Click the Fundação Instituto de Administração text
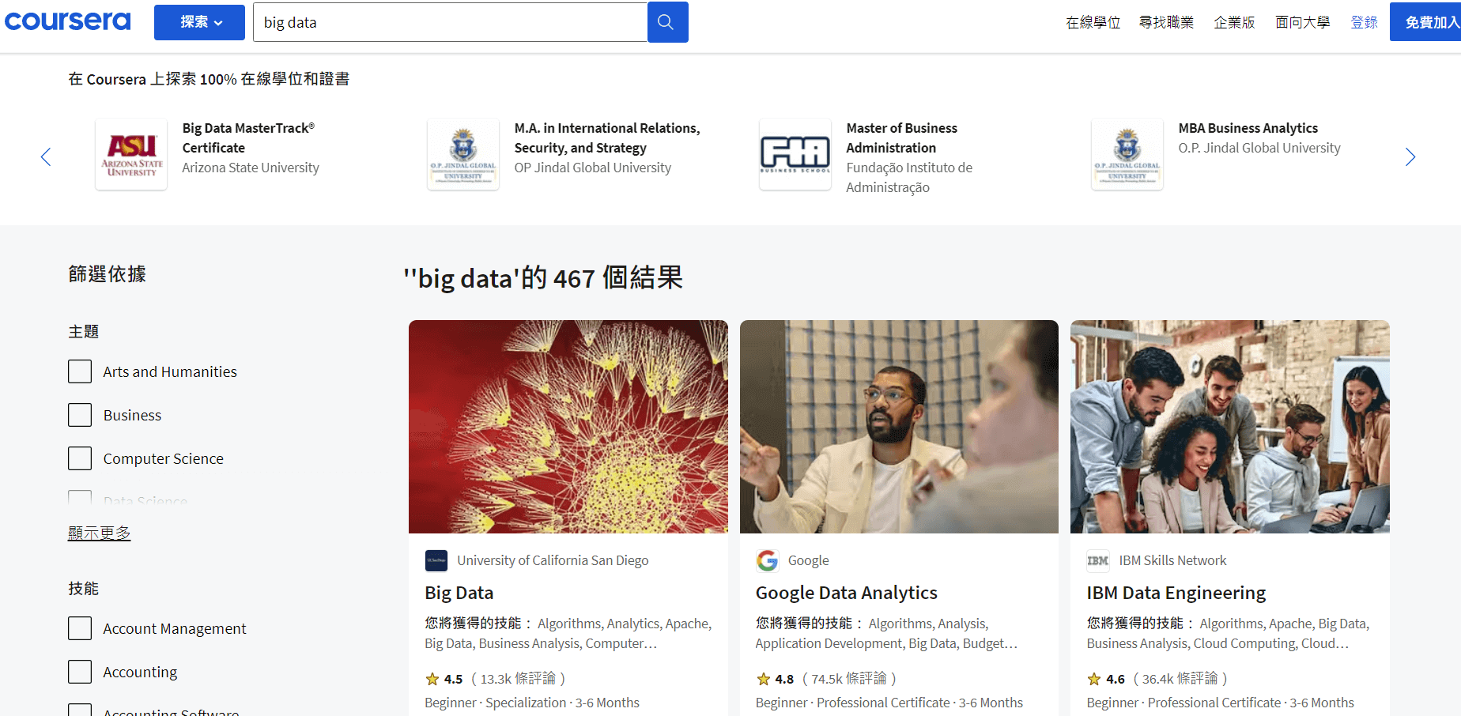This screenshot has width=1461, height=716. tap(909, 178)
